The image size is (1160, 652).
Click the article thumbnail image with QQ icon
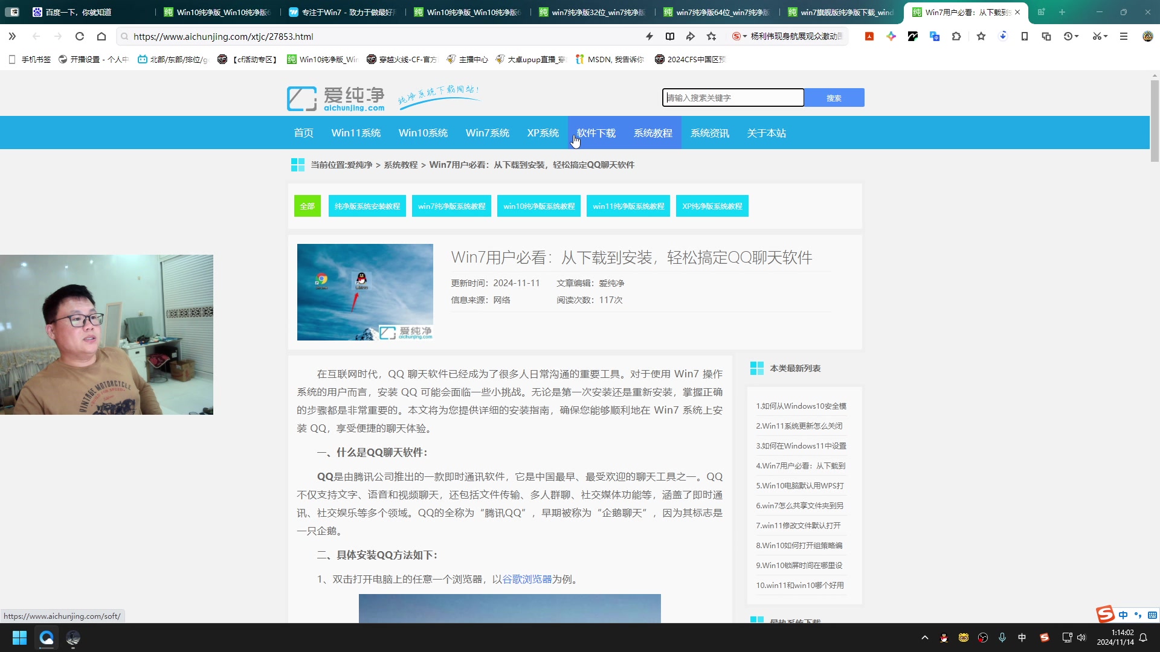pos(365,292)
